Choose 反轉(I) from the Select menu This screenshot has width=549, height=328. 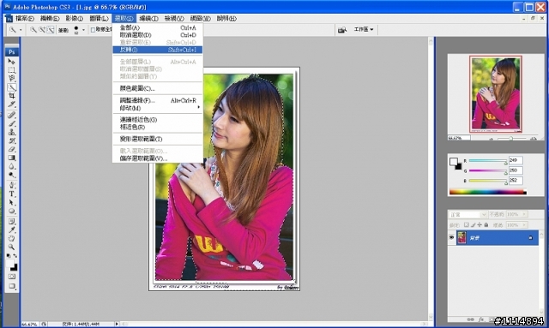point(158,50)
